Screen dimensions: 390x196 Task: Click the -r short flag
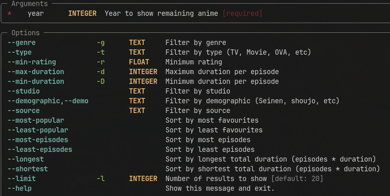pos(101,62)
